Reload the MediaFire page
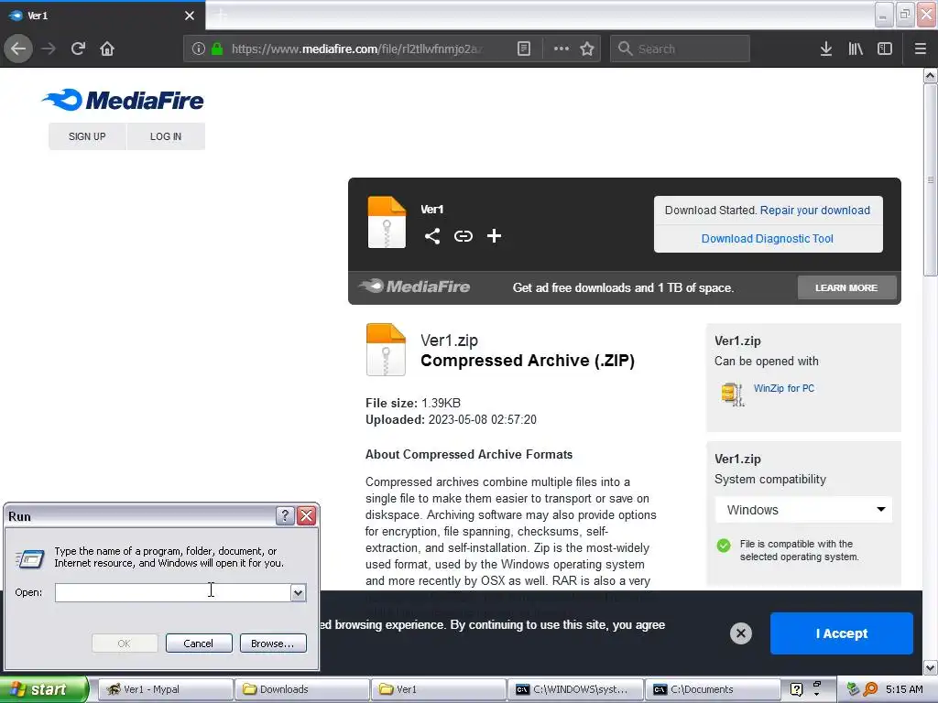 [x=78, y=49]
